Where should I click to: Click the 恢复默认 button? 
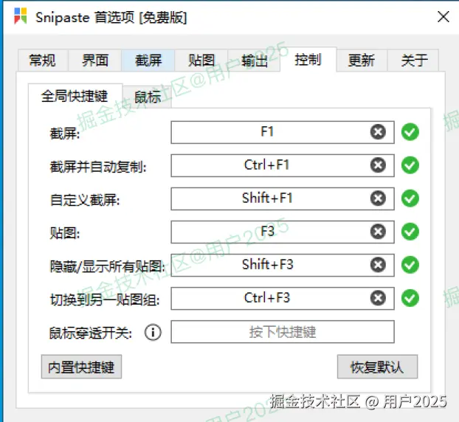coord(377,367)
